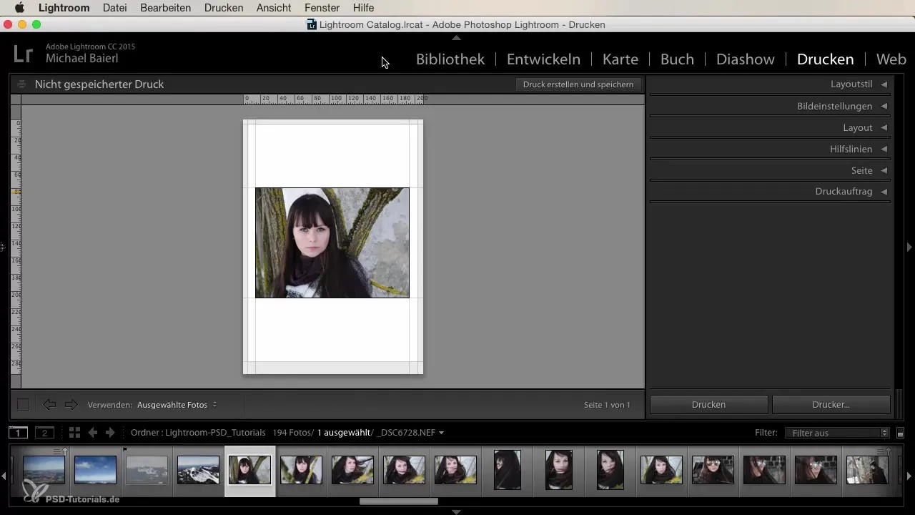Expand the Hilfslinien panel triangle

click(x=884, y=149)
